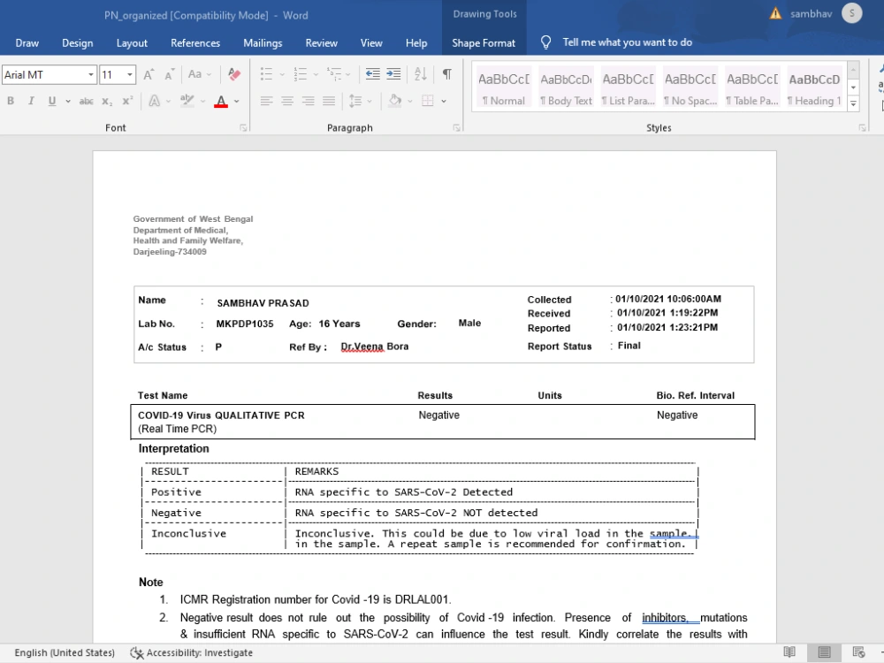The height and width of the screenshot is (663, 884).
Task: Click the Increase Indent icon
Action: tap(393, 74)
